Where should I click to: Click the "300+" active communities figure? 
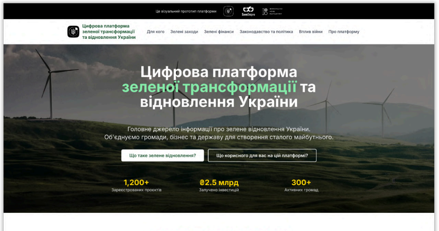point(301,182)
